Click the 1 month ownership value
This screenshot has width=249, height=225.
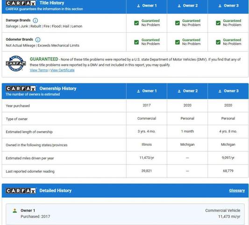point(187,131)
